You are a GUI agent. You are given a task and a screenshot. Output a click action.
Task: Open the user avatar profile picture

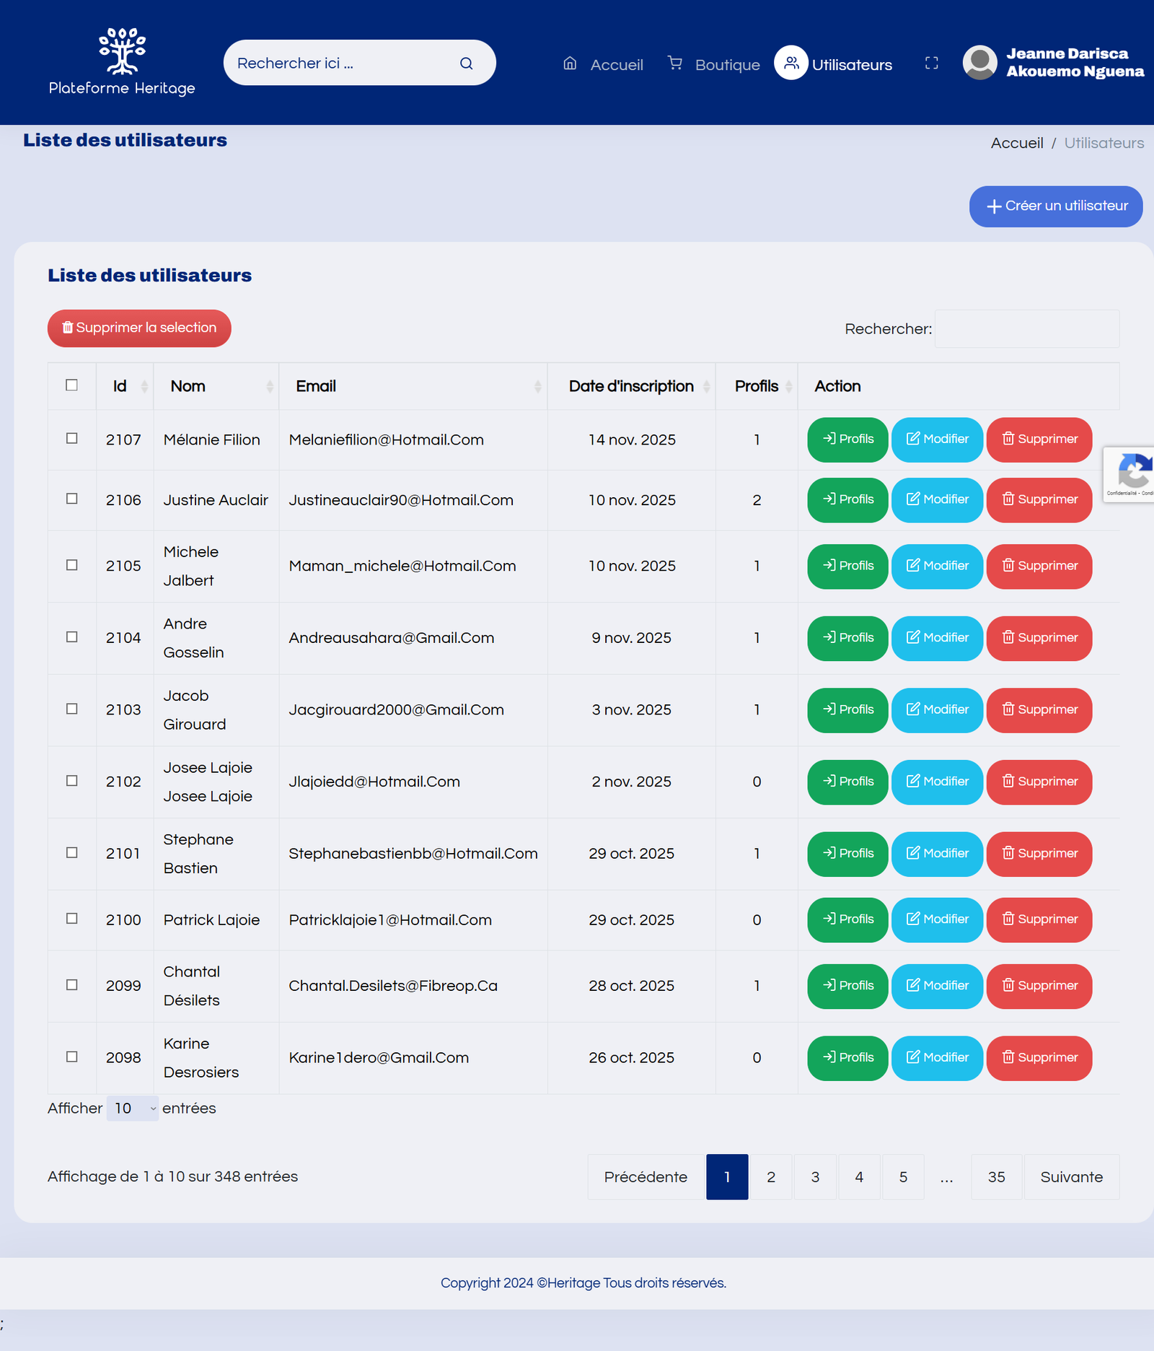(x=979, y=63)
